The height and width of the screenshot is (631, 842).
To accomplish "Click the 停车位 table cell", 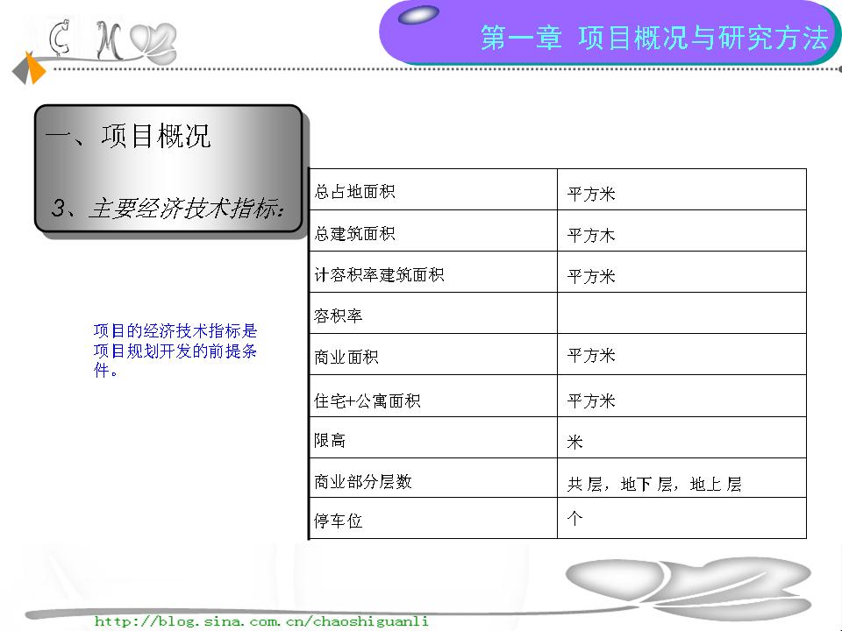I will click(x=339, y=521).
